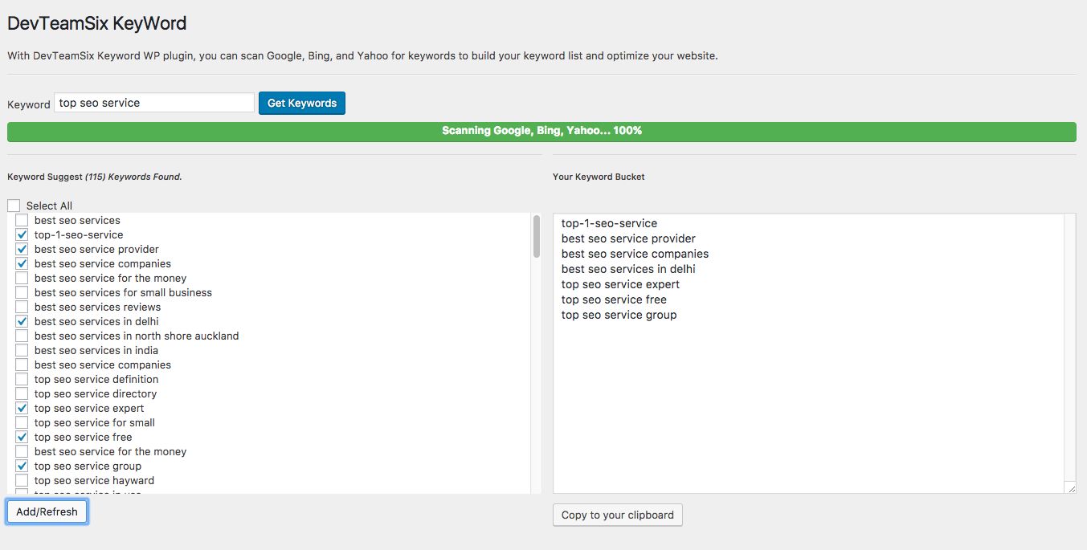
Task: Click the Scanning progress bar
Action: point(541,131)
